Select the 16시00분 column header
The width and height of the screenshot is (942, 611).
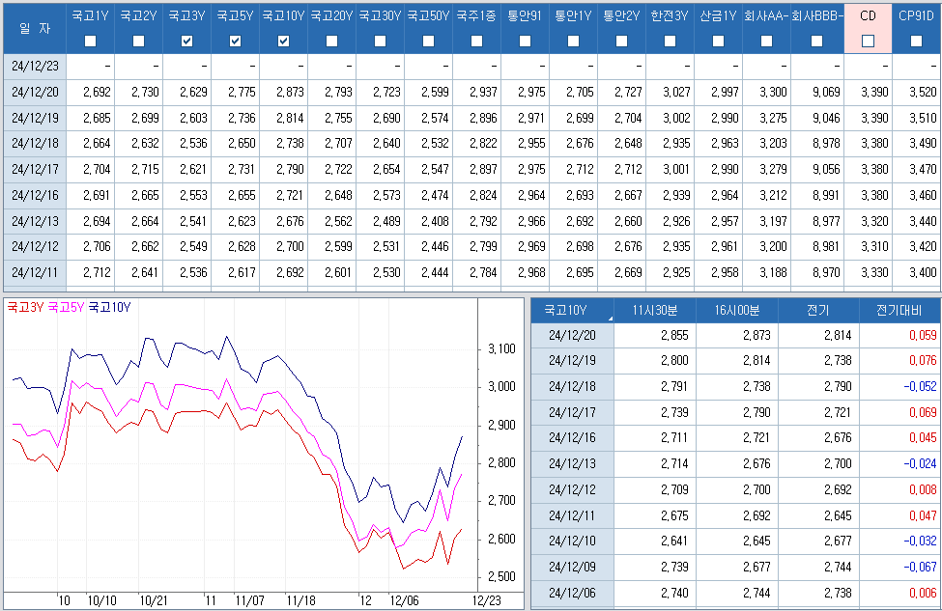click(x=736, y=311)
